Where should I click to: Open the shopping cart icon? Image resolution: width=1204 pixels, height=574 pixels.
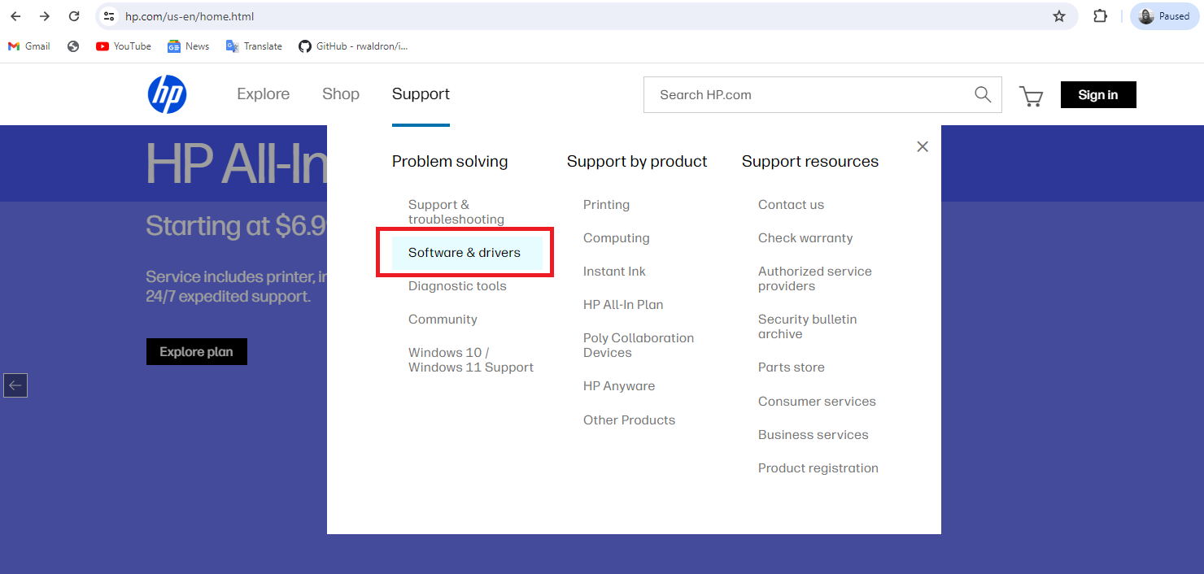1031,96
